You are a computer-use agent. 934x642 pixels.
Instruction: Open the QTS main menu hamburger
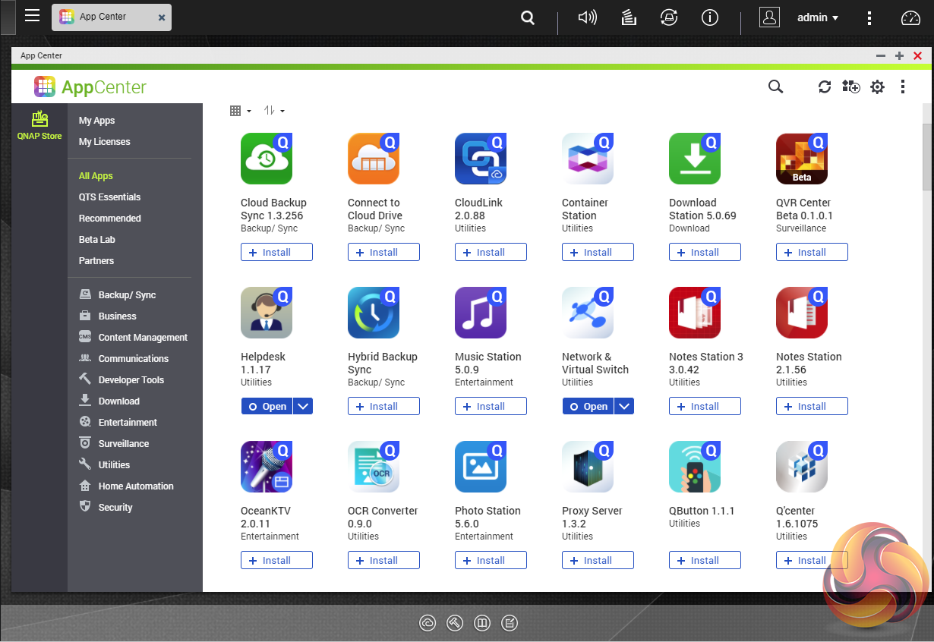32,16
